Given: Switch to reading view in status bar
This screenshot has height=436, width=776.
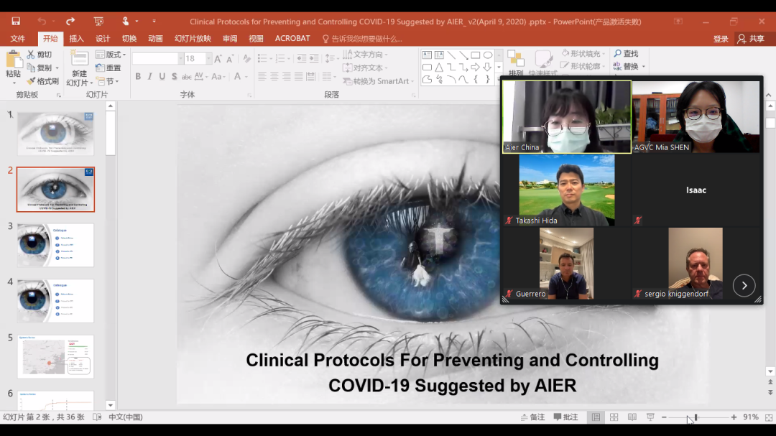Looking at the screenshot, I should 632,417.
